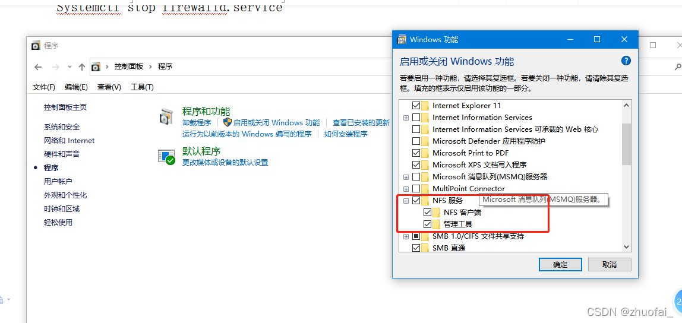Image resolution: width=682 pixels, height=323 pixels.
Task: Open 用户帐户 category in sidebar
Action: (x=58, y=181)
